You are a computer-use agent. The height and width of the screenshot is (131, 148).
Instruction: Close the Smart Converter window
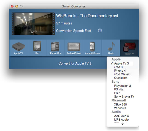pos(12,6)
